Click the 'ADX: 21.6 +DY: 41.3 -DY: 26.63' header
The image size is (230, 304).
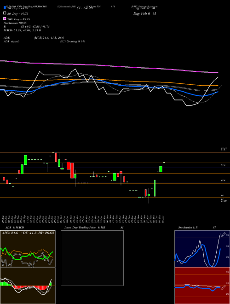click(28, 233)
